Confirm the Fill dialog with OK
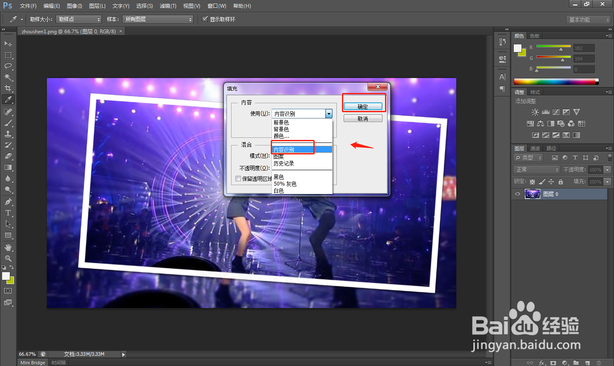 (x=363, y=107)
